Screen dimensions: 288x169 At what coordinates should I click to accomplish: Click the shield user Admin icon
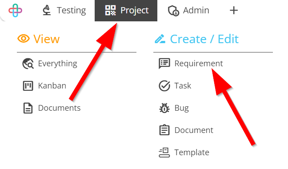[173, 11]
